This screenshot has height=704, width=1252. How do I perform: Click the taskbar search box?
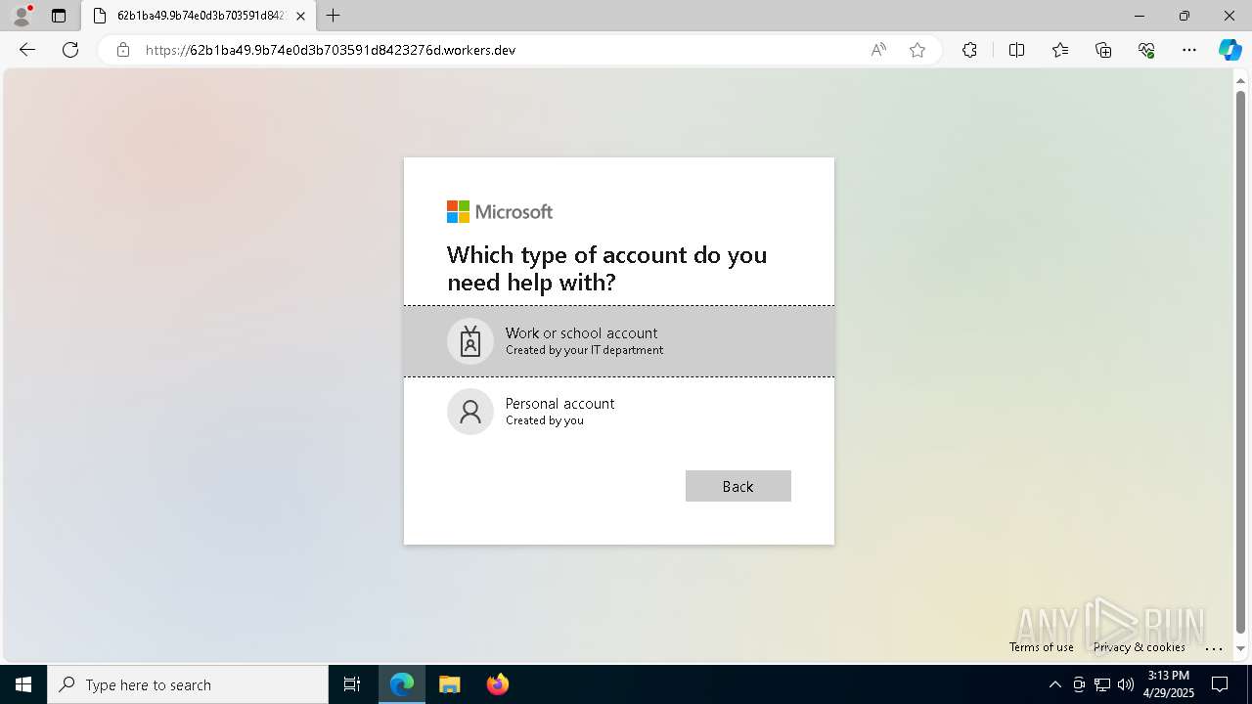tap(188, 684)
